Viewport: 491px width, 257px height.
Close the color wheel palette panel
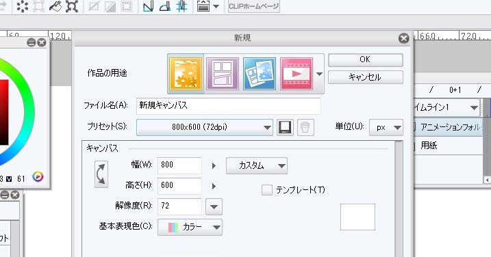(x=42, y=42)
